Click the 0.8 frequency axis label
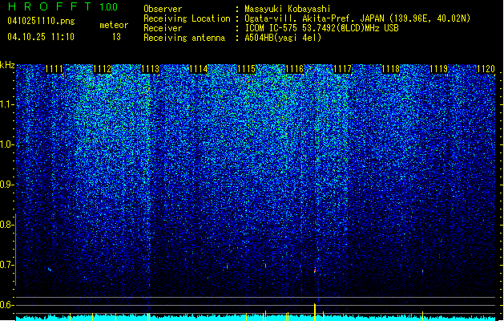504x321 pixels. pyautogui.click(x=6, y=225)
